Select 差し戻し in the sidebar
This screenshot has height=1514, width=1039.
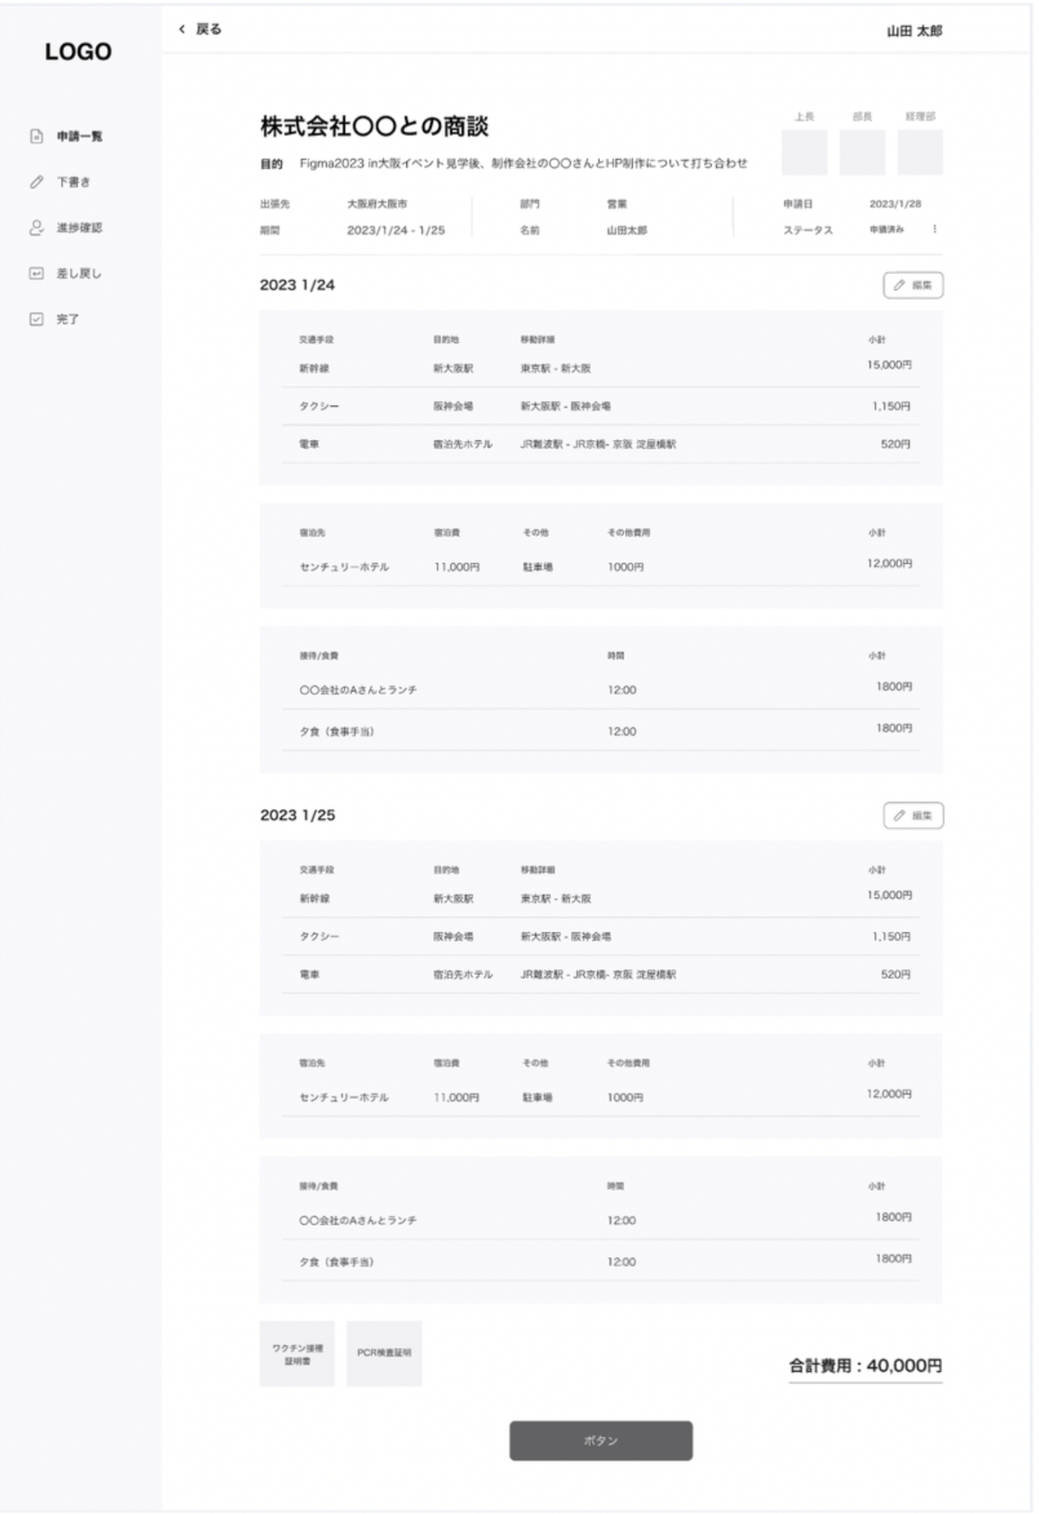pos(79,273)
